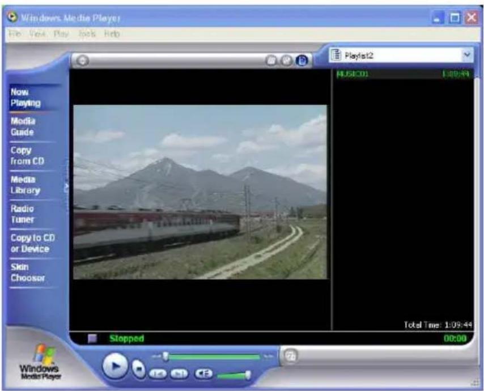This screenshot has width=484, height=391.
Task: Open the Play menu
Action: tap(61, 33)
